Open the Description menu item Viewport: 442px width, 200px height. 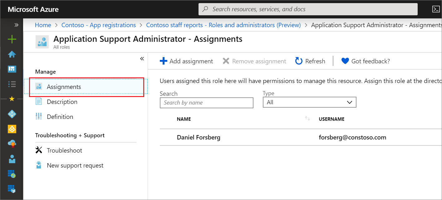click(62, 102)
